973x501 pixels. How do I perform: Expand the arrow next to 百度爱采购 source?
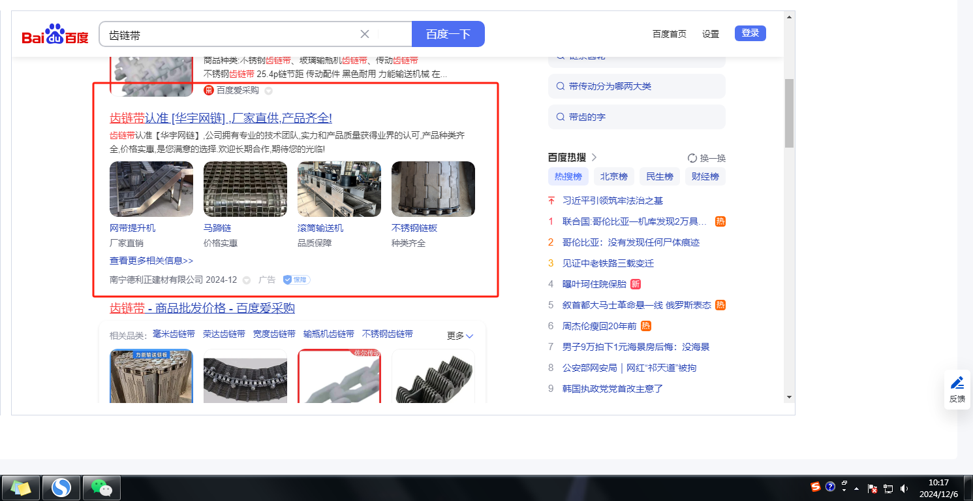coord(268,91)
